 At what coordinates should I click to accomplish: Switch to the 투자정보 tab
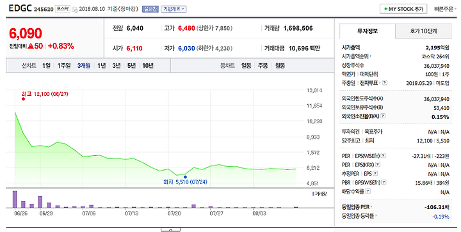(368, 31)
